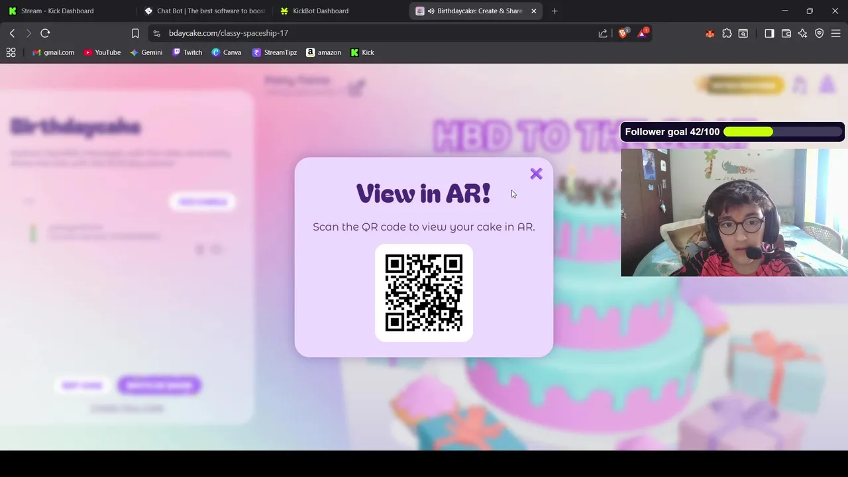Go back to the previous page
Viewport: 848px width, 477px height.
[12, 33]
